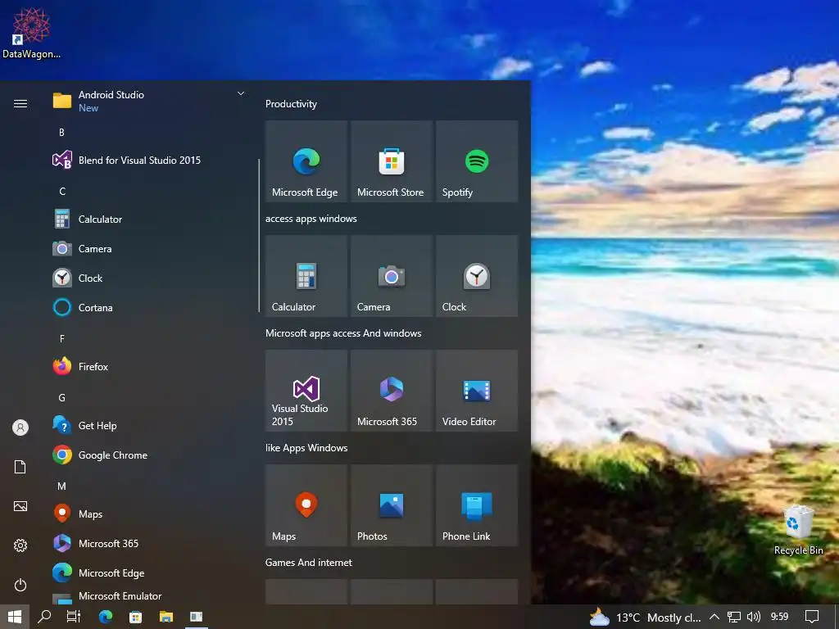Screen dimensions: 839x629
Task: Open the user account icon in the Start sidebar
Action: [20, 428]
